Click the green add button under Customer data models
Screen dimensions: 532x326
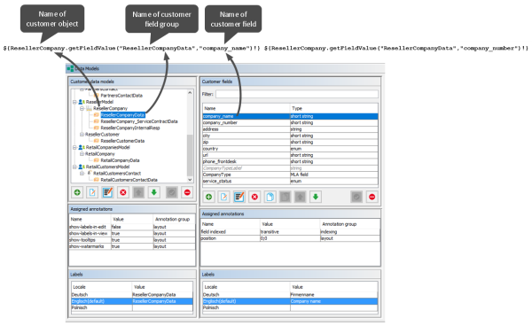(77, 192)
